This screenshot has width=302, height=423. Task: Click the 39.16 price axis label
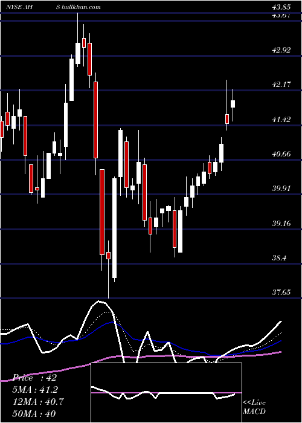281,223
